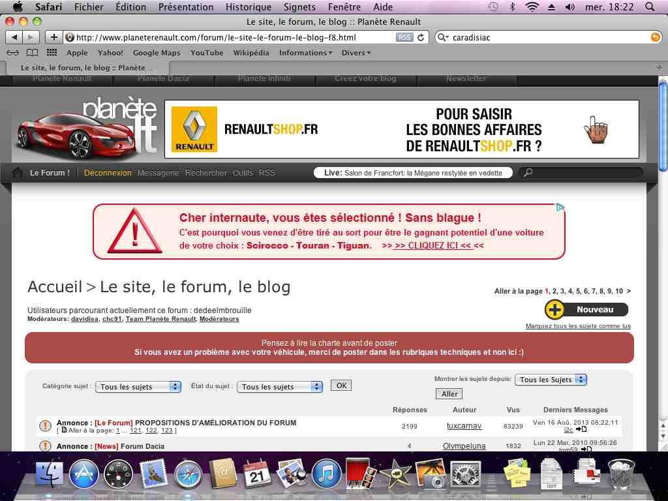This screenshot has height=501, width=668.
Task: Launch iTunes from the Dock
Action: click(x=326, y=474)
